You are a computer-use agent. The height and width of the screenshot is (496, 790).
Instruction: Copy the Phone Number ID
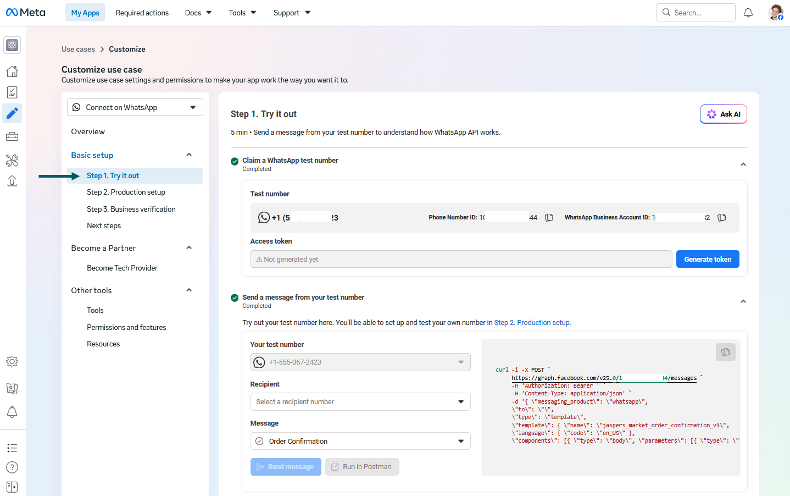click(549, 218)
